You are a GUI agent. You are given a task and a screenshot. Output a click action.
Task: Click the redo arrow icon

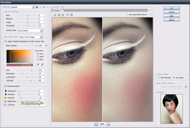point(47,7)
